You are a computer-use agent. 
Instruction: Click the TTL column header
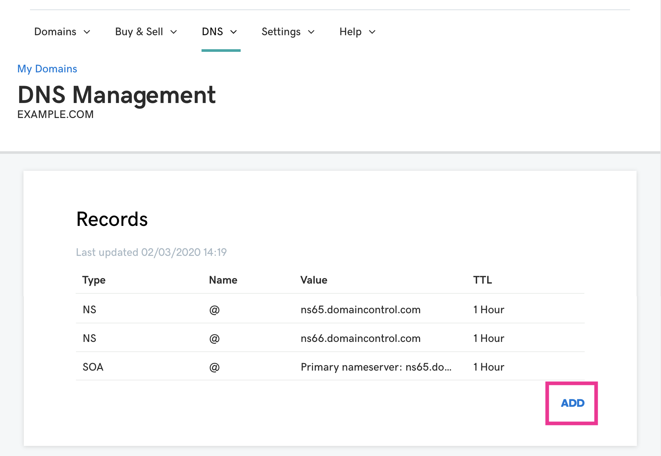point(483,280)
